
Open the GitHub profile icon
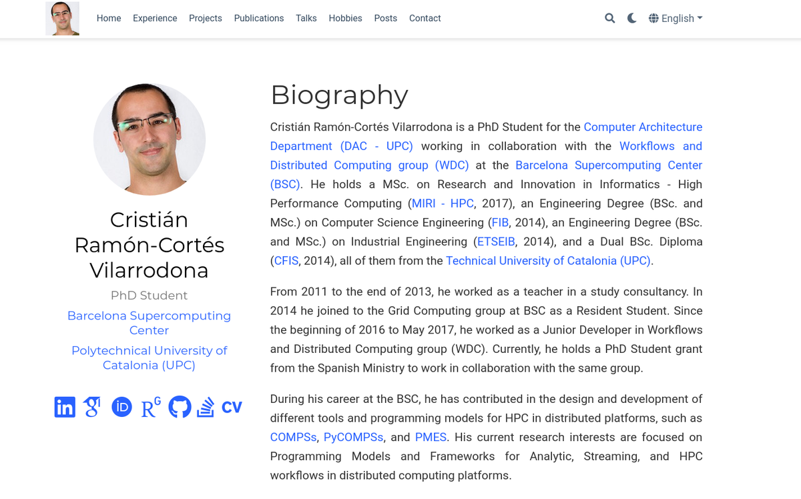coord(180,406)
